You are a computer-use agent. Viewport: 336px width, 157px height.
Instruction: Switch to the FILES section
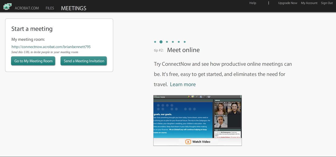[x=50, y=8]
